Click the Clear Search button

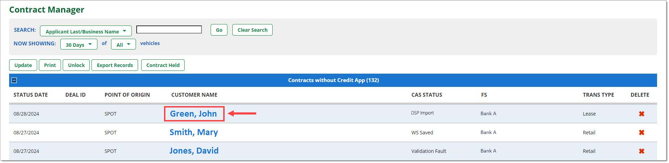(252, 30)
